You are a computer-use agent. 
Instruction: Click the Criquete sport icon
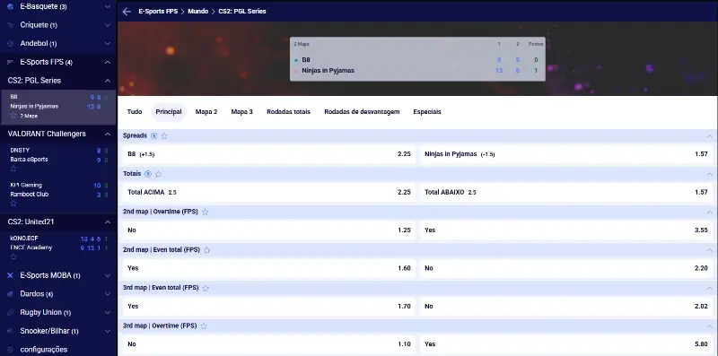10,25
